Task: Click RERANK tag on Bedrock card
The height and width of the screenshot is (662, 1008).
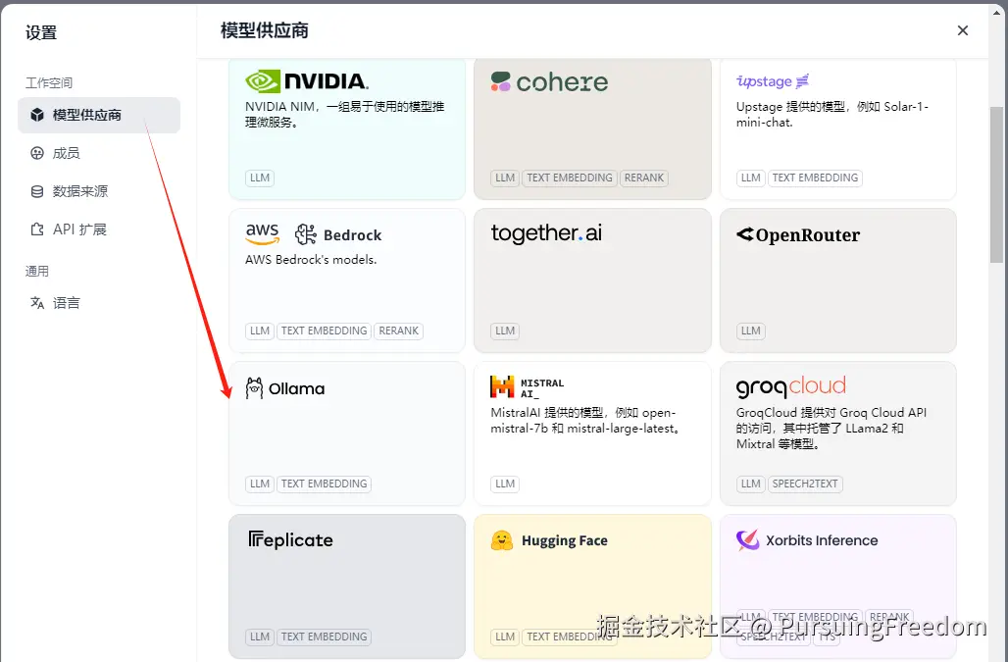Action: (x=398, y=331)
